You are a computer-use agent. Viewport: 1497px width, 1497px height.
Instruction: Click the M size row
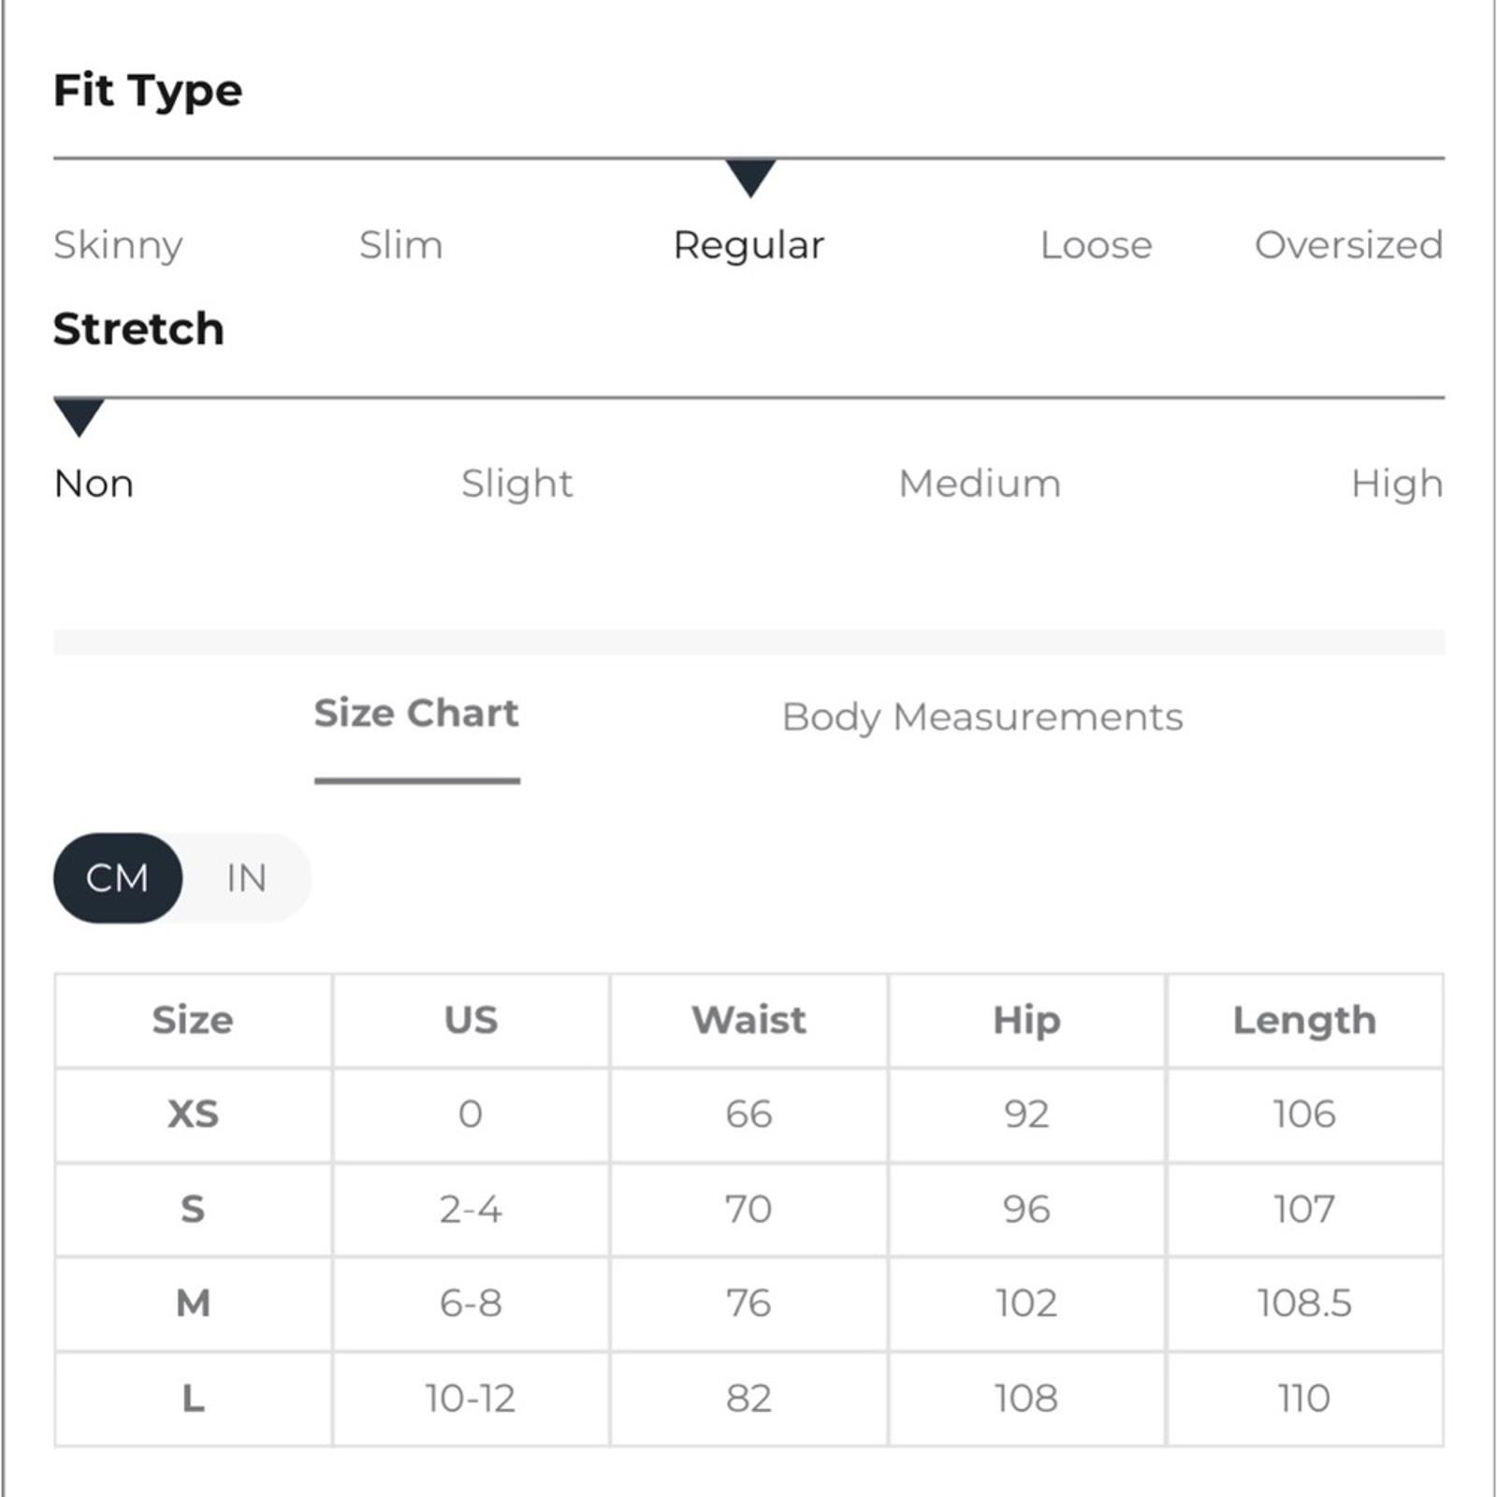tap(748, 1303)
